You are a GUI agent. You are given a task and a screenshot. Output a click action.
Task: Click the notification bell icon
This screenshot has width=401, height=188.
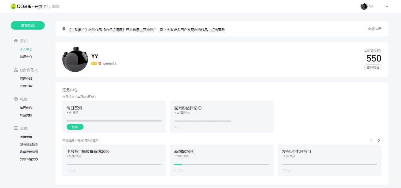tap(64, 29)
